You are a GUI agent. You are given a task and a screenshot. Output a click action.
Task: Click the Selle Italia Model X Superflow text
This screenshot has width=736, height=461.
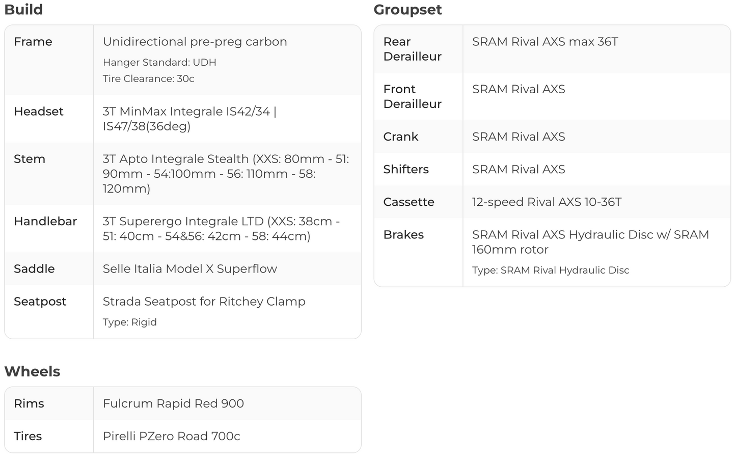[189, 268]
